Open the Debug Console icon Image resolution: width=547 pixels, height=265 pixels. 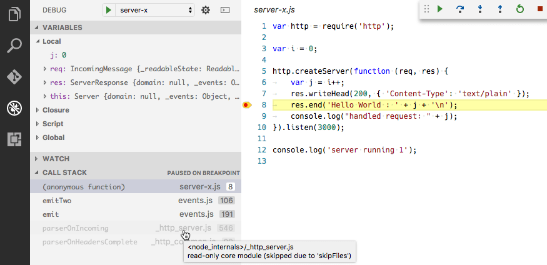click(x=226, y=10)
